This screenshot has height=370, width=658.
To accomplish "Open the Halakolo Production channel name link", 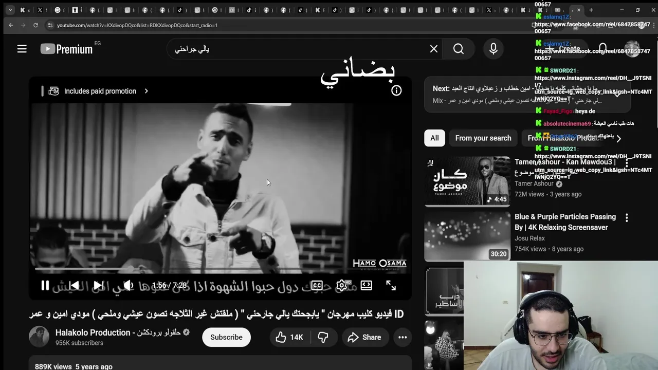I will [118, 332].
